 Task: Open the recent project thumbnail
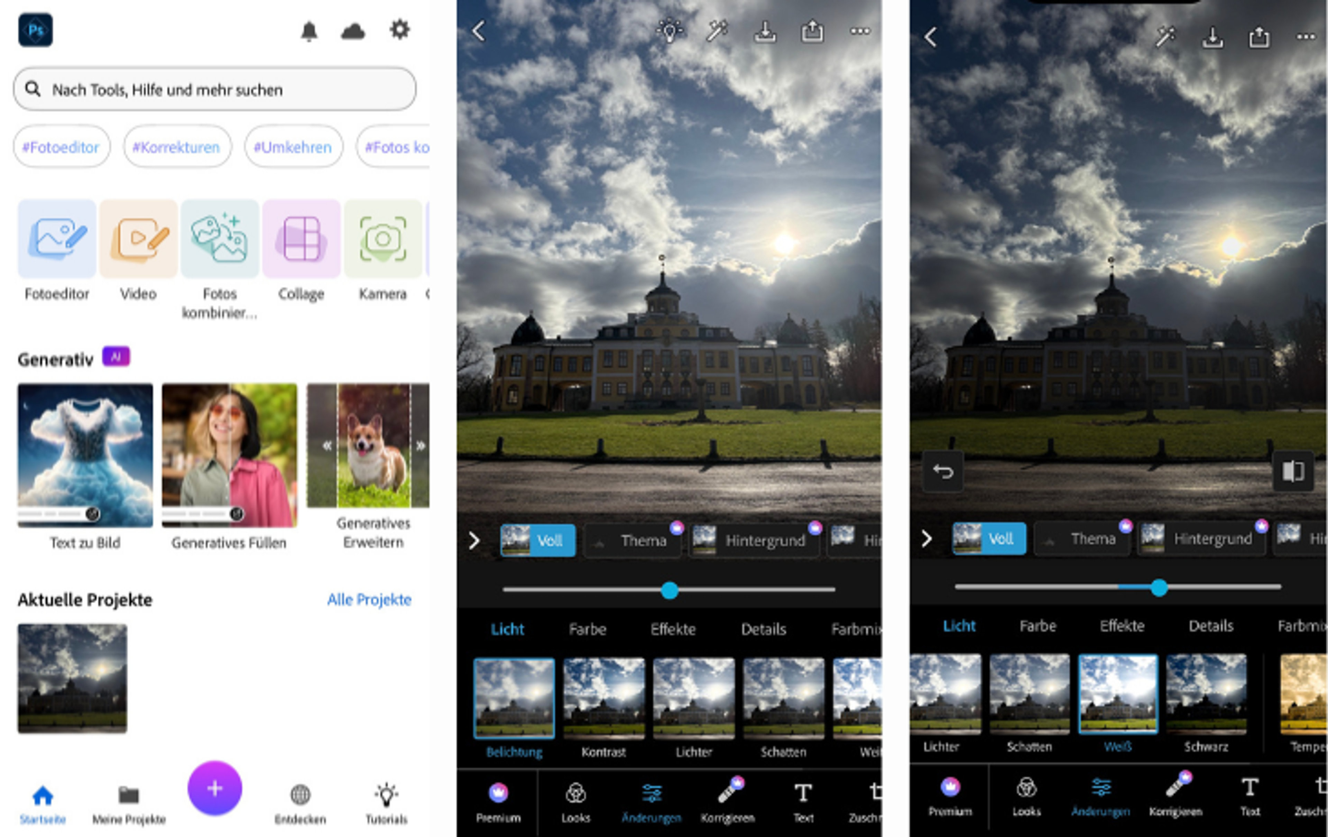pyautogui.click(x=72, y=679)
